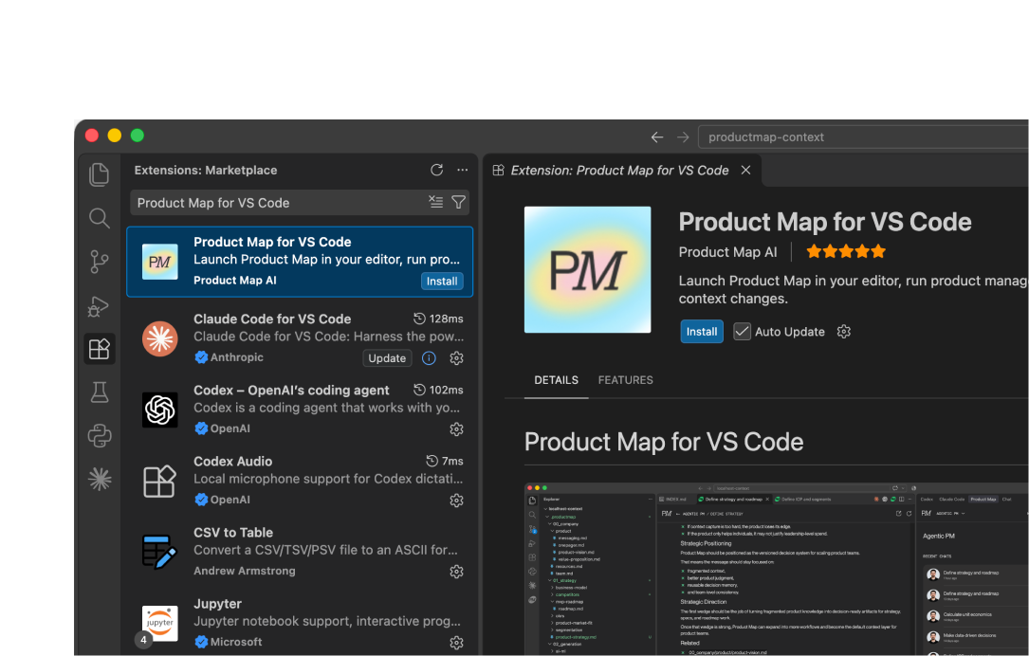1029x656 pixels.
Task: Click the Codex OpenAI logo thumbnail
Action: coord(160,410)
